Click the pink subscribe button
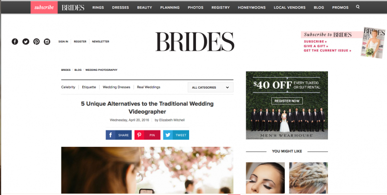 click(x=44, y=7)
